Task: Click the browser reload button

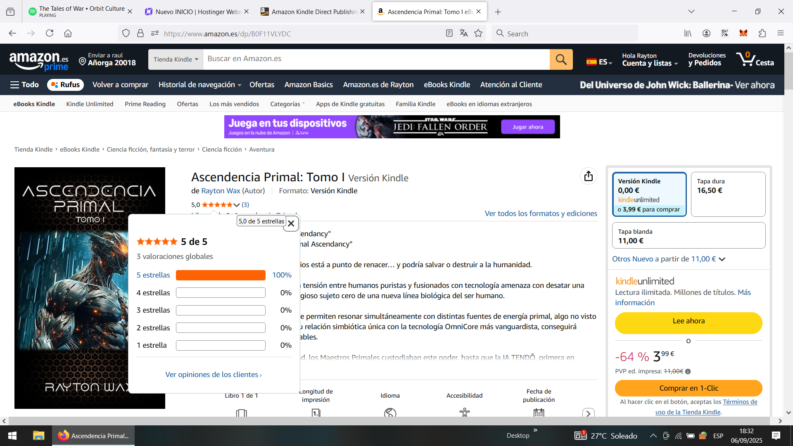Action: coord(50,33)
